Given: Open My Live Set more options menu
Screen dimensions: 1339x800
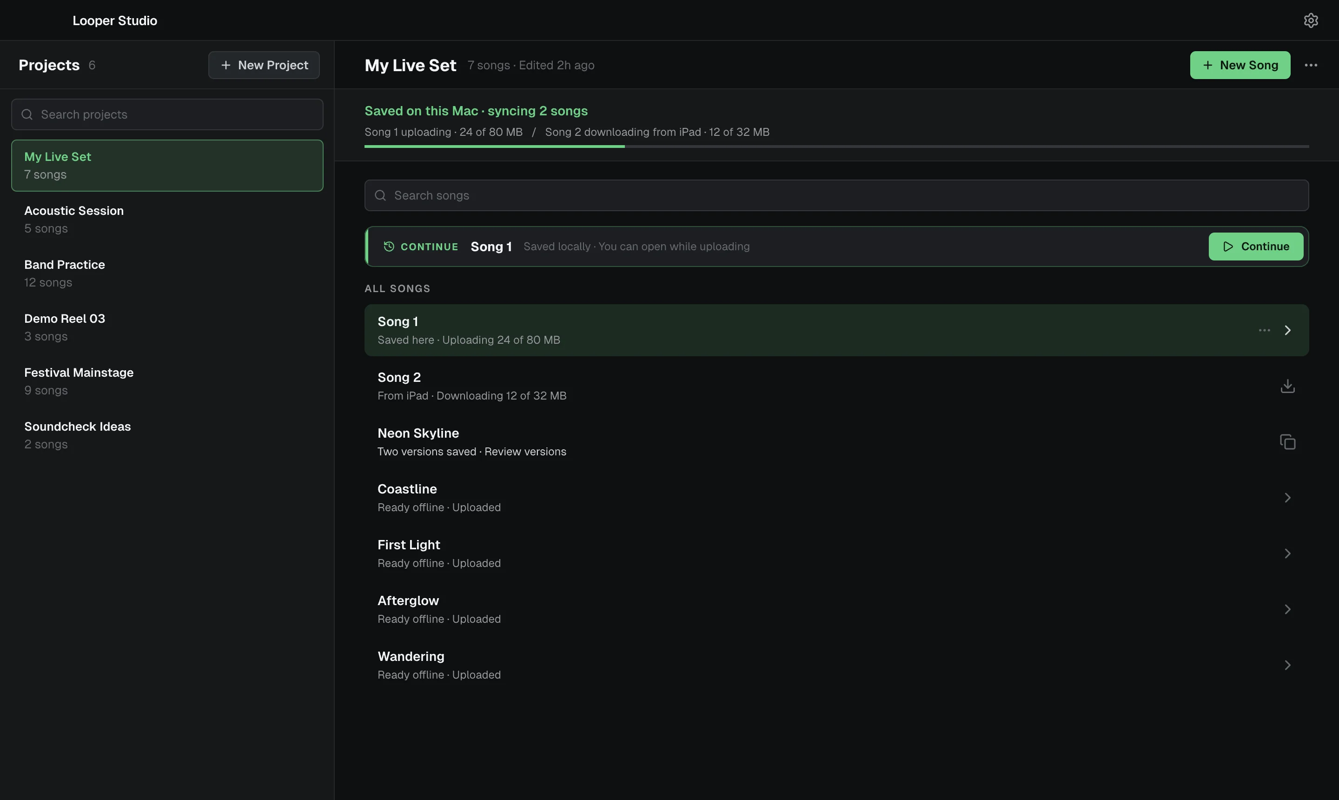Looking at the screenshot, I should tap(1311, 65).
